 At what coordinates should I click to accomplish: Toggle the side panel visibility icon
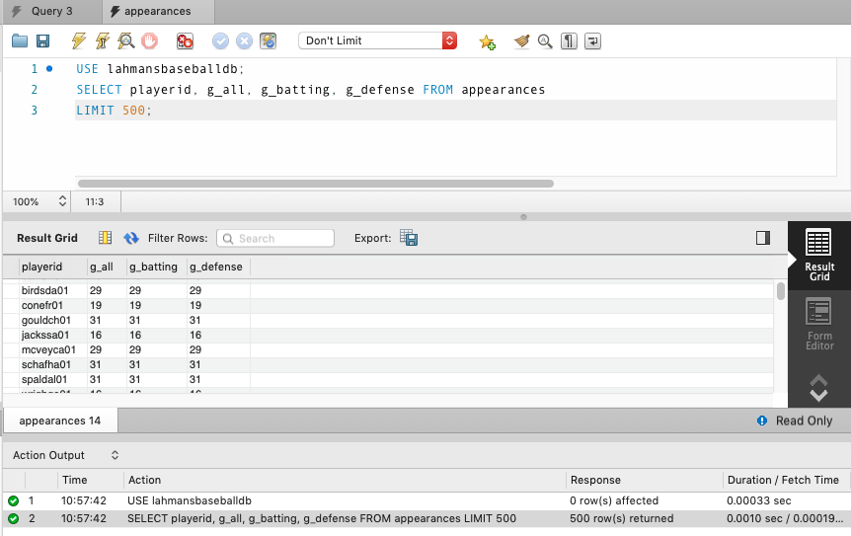[763, 238]
